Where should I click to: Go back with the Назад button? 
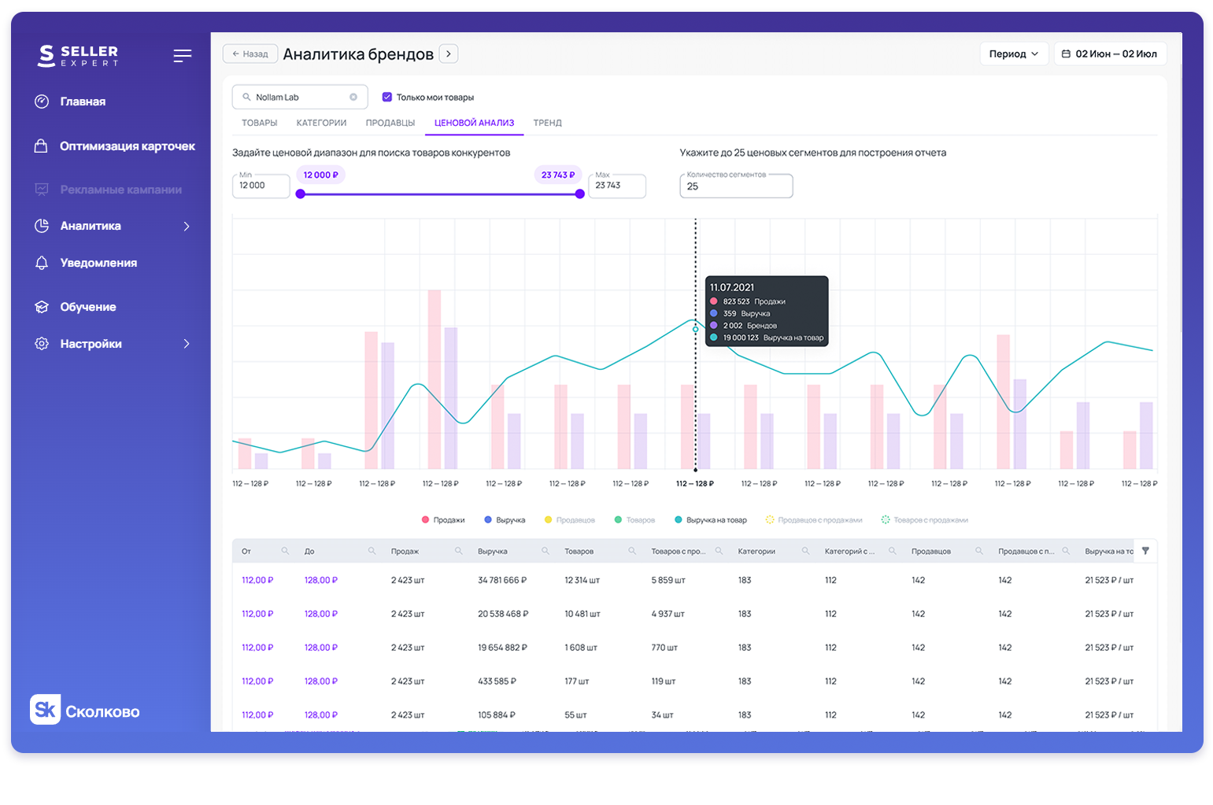250,54
